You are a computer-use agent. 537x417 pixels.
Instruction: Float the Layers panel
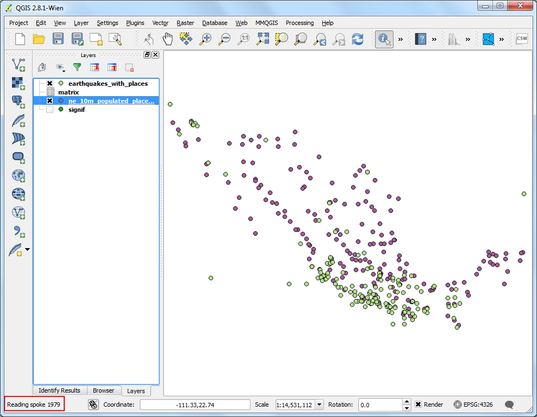tap(147, 55)
